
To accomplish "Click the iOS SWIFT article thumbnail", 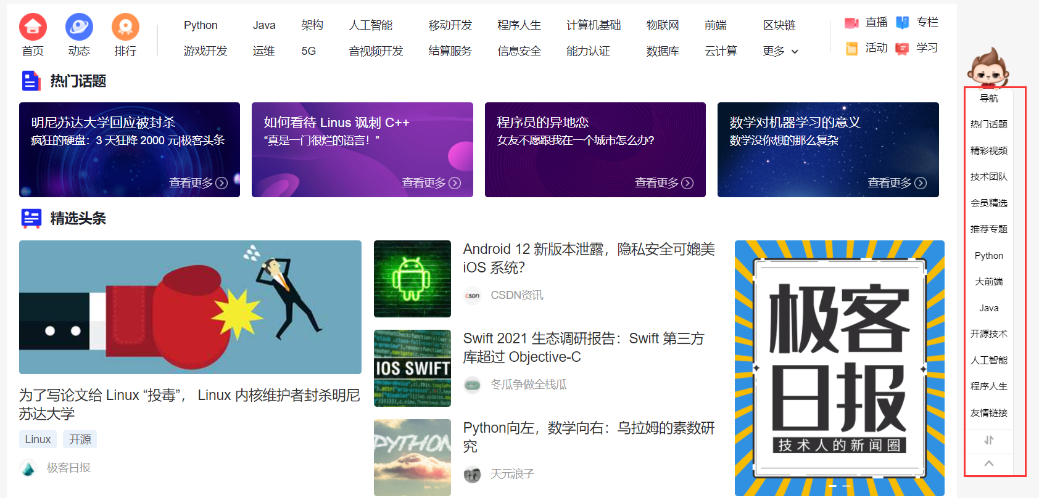I will tap(412, 368).
